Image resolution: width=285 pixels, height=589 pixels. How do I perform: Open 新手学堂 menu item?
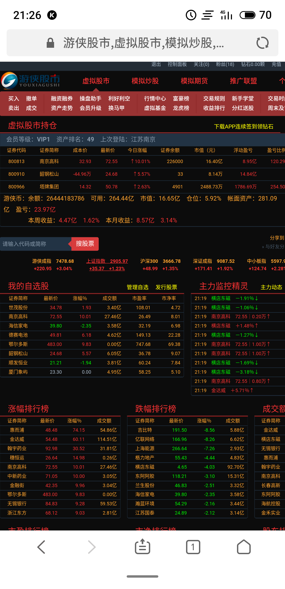[x=243, y=99]
